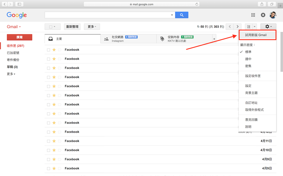Open a new Safari tab
This screenshot has height=176, width=283.
[x=280, y=6]
